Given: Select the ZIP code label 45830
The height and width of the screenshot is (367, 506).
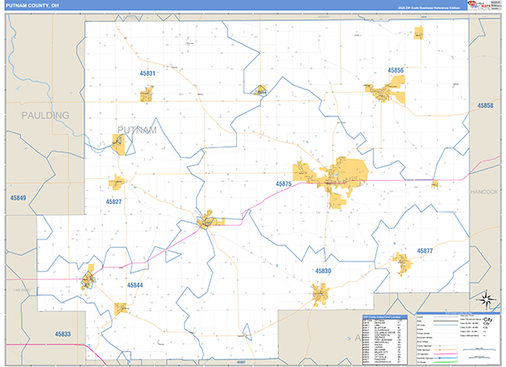Looking at the screenshot, I should point(323,271).
